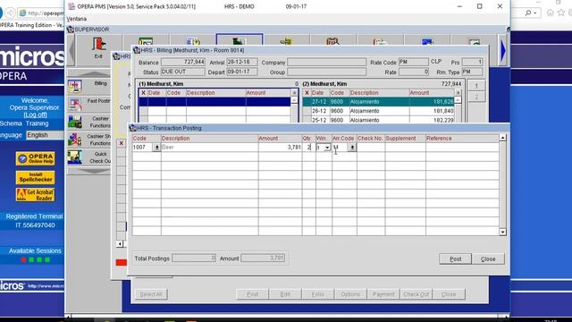
Task: Click Select All in Billing window
Action: (x=151, y=294)
